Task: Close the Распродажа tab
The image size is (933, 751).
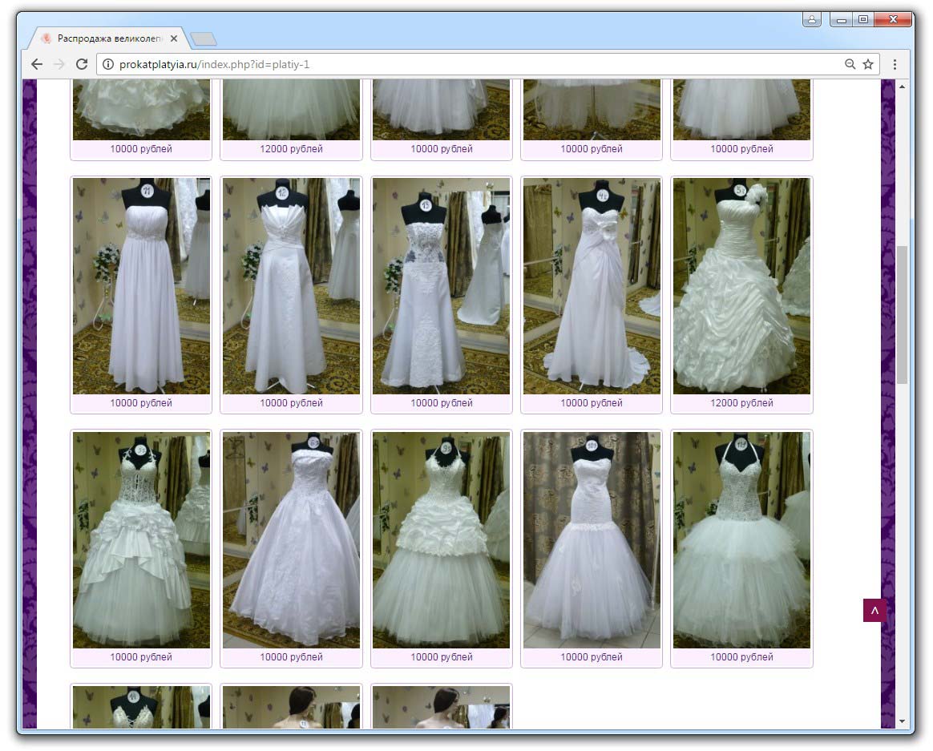Action: 174,38
